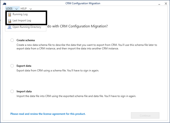Close the CRM Configuration Migration window

(166, 4)
